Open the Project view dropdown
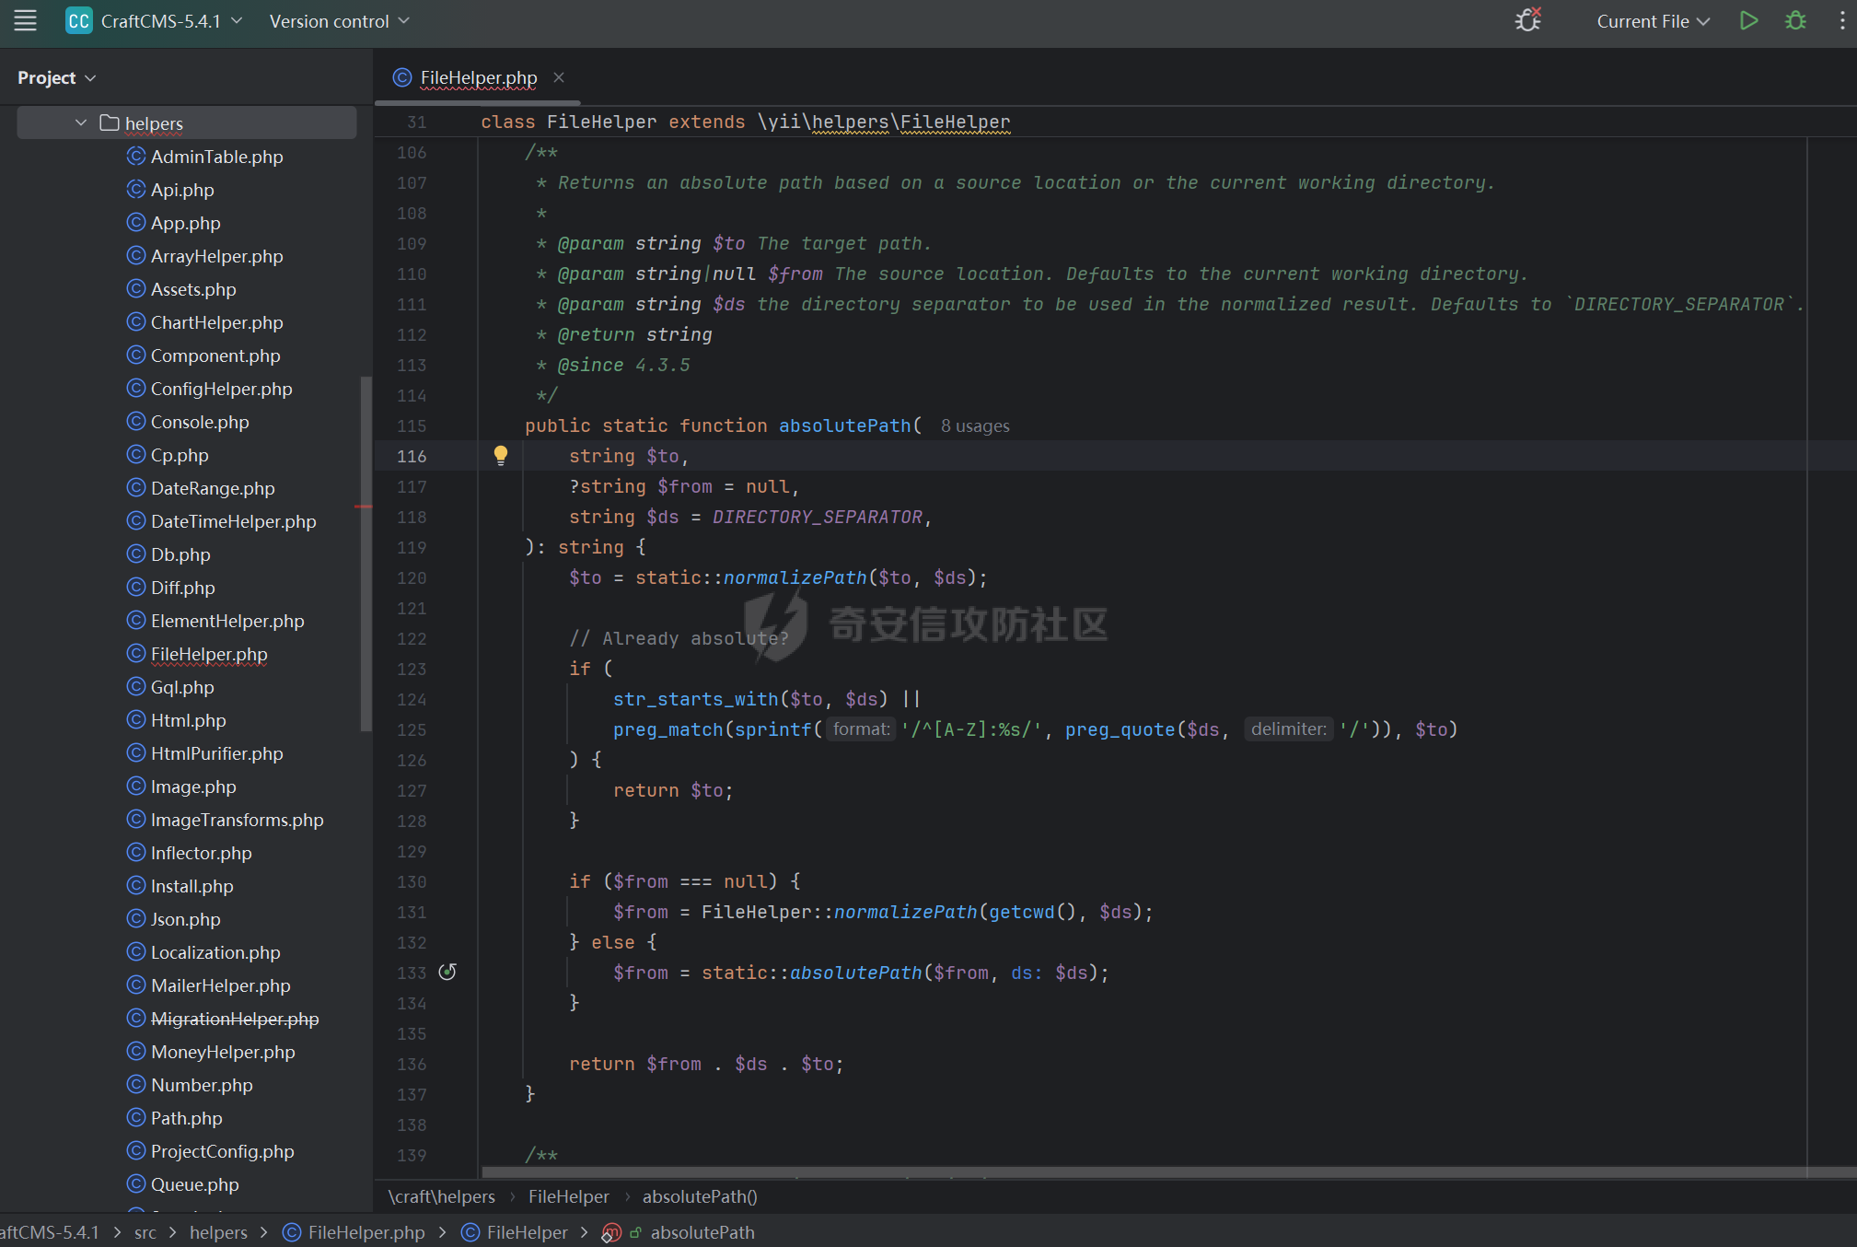This screenshot has height=1247, width=1857. 56,77
